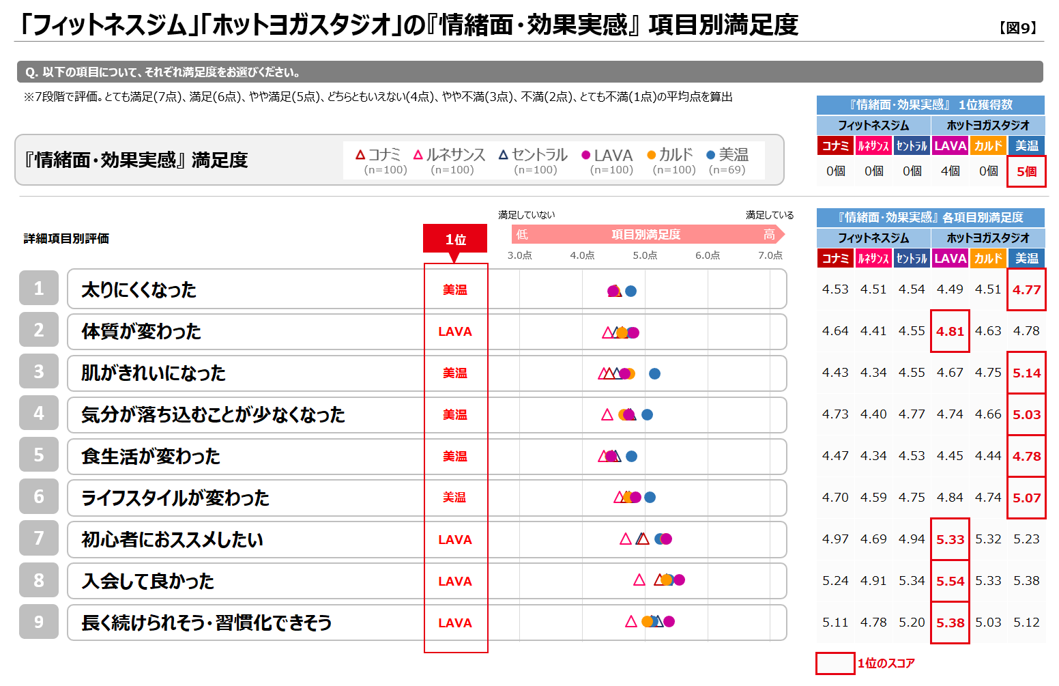Click the blue 美温 circle legend marker
1059x686 pixels.
tap(711, 155)
